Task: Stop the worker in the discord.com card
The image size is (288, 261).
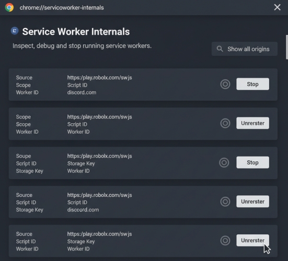Action: point(253,84)
